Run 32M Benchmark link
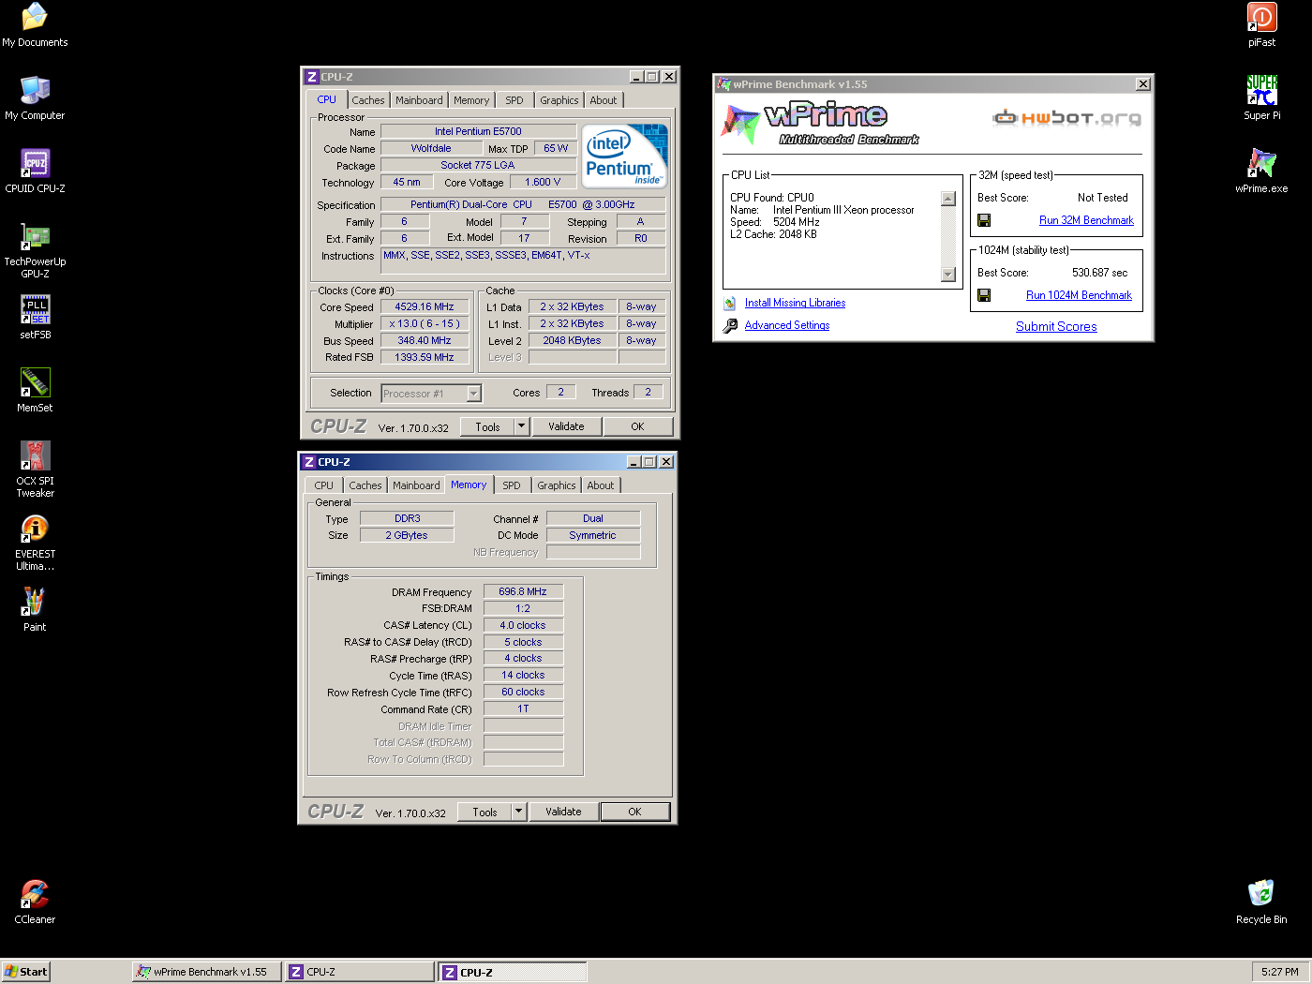Screen dimensions: 1312x984 click(1086, 220)
